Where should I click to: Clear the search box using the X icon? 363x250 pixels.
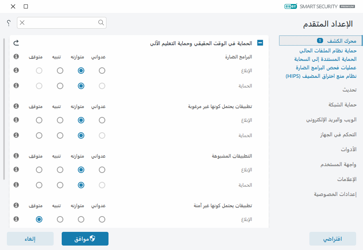pyautogui.click(x=22, y=23)
